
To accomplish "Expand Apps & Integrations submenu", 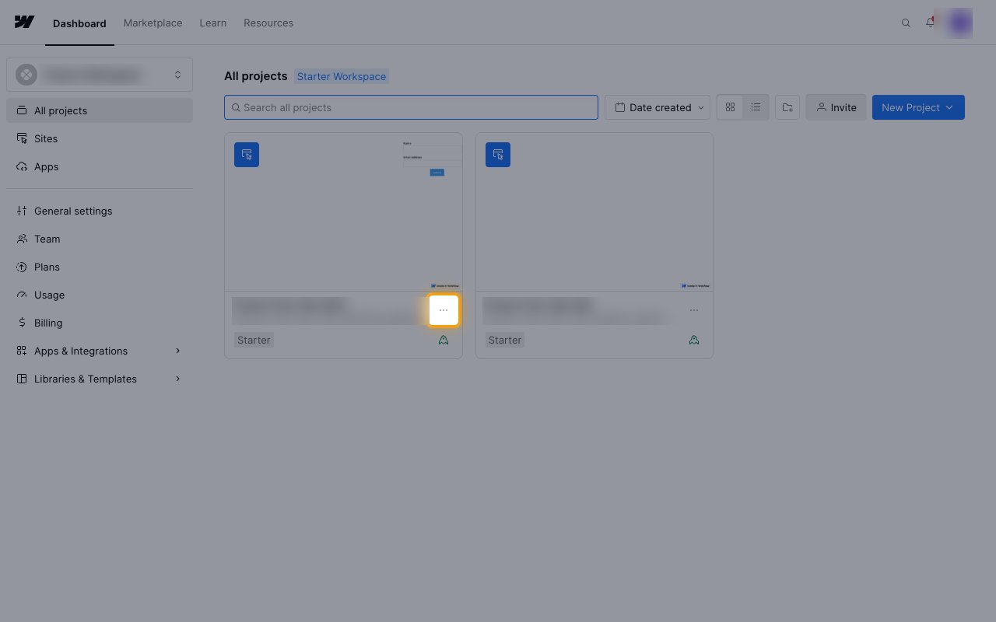I will (x=100, y=351).
